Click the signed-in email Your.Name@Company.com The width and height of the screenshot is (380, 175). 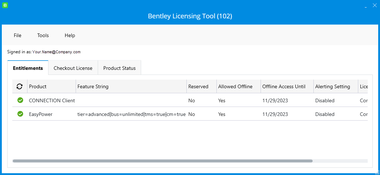[x=56, y=52]
